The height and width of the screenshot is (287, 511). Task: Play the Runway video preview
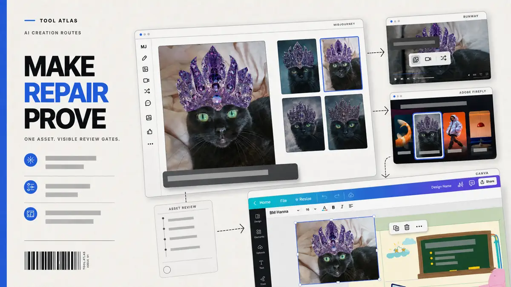point(396,79)
